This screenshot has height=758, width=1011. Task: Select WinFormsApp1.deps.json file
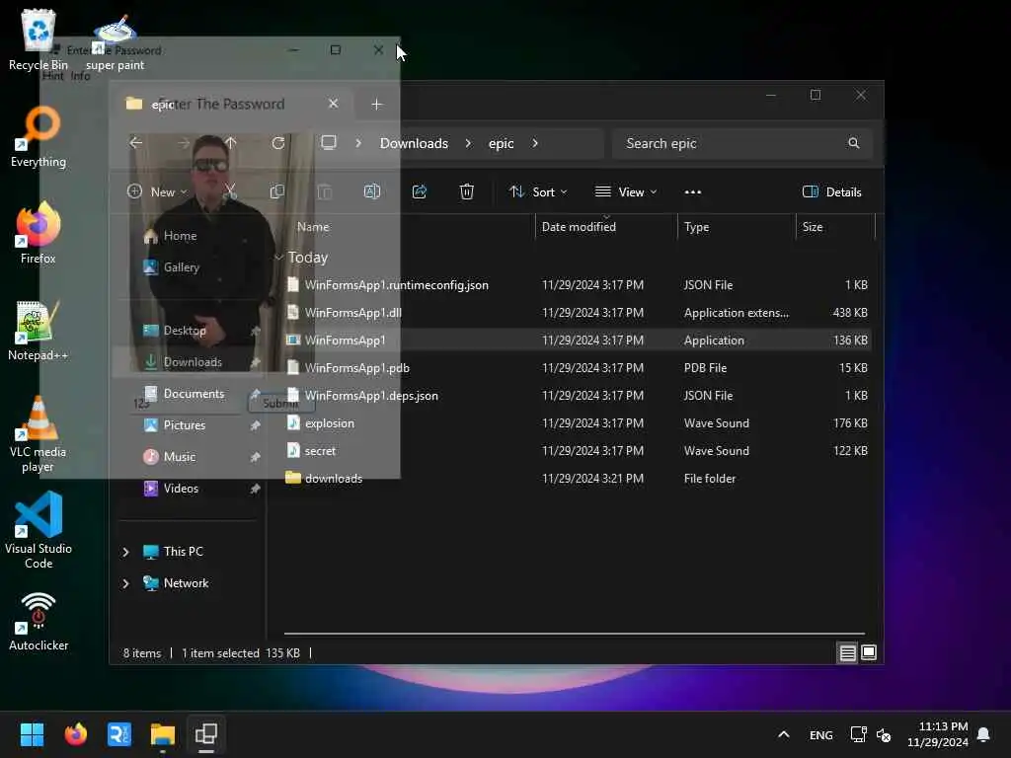371,396
